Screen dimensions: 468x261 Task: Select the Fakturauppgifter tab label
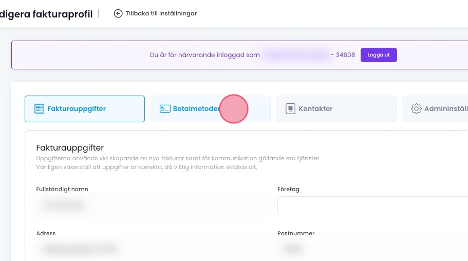pyautogui.click(x=77, y=109)
